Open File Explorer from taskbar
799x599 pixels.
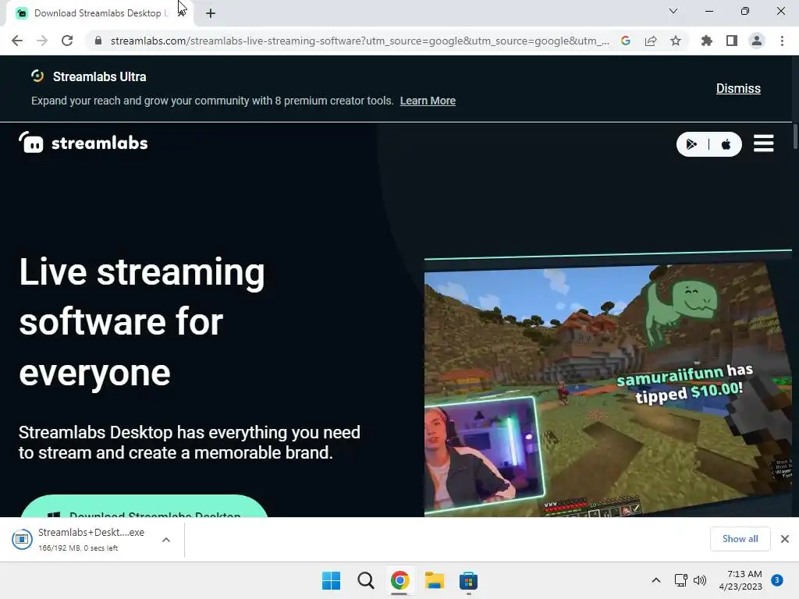tap(434, 580)
